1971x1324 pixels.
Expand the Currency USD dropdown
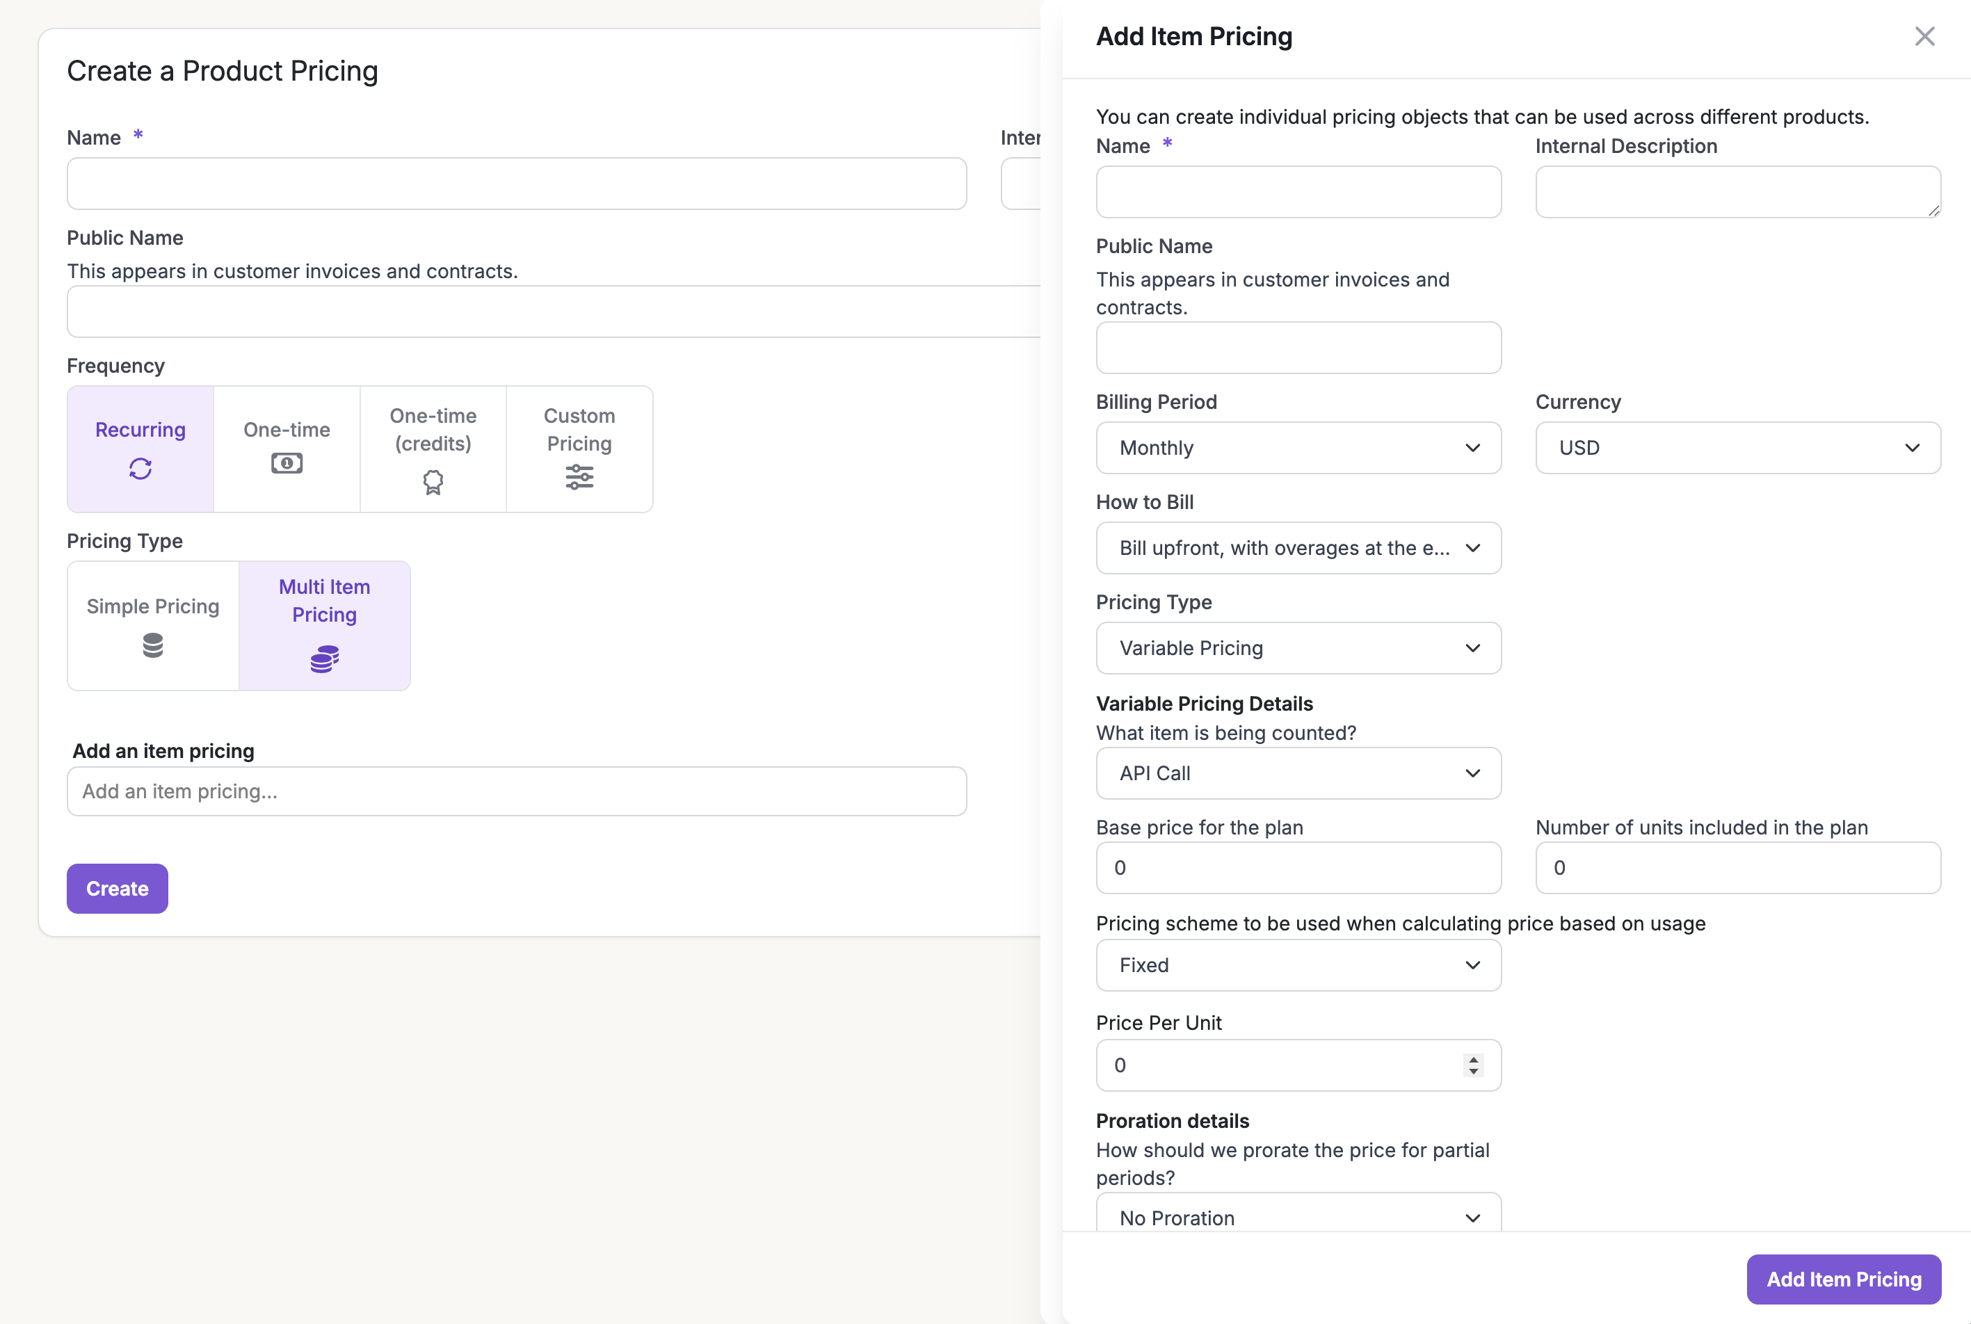pos(1737,448)
